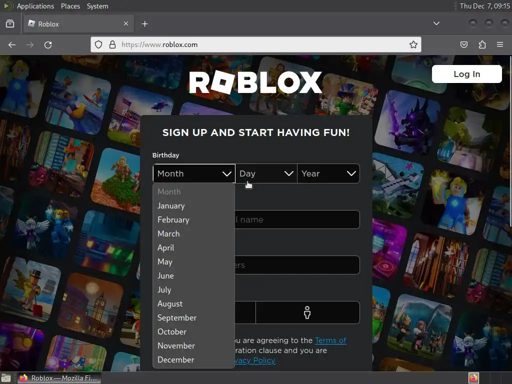The width and height of the screenshot is (512, 384).
Task: Reload the current page
Action: click(x=48, y=44)
